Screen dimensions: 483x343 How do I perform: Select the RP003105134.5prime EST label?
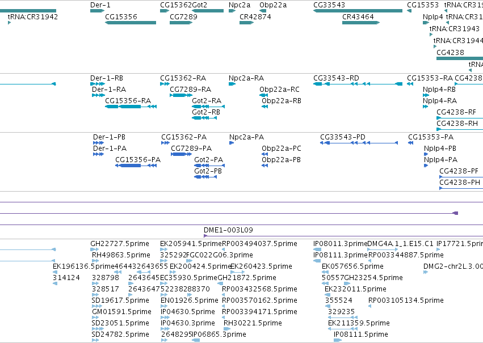[x=406, y=300]
